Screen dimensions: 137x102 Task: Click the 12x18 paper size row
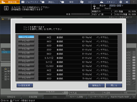(x=78, y=66)
